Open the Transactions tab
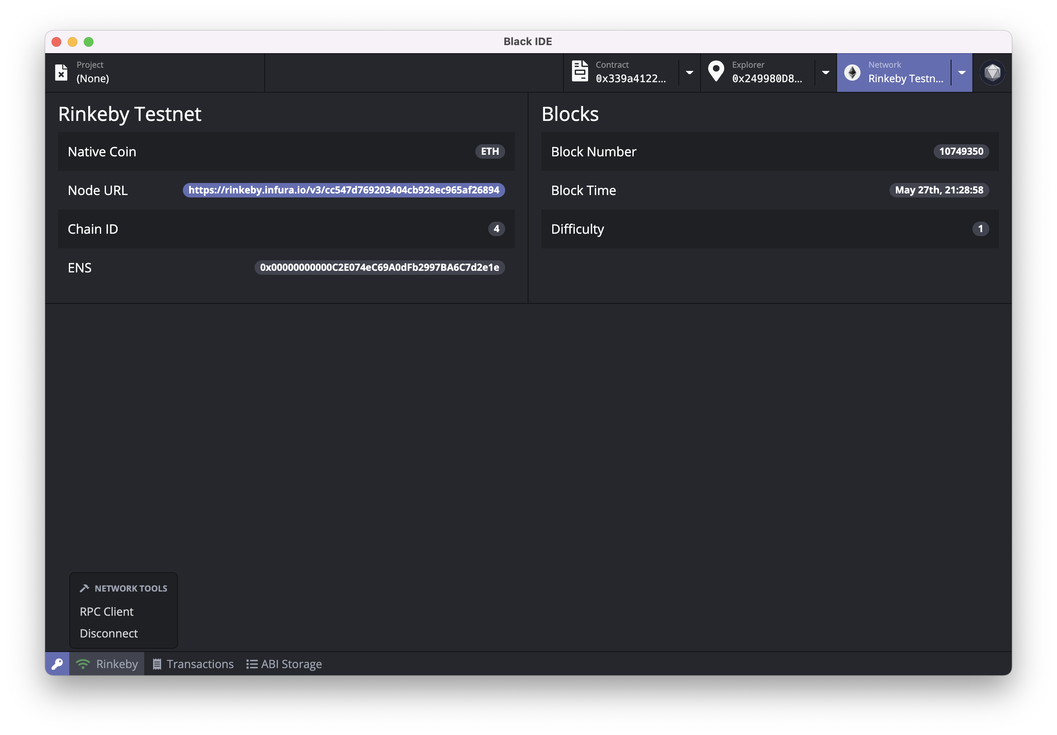Viewport: 1057px width, 735px height. (200, 664)
